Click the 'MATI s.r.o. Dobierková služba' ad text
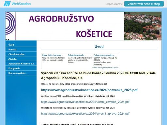This screenshot has width=167, height=125. click(80, 58)
